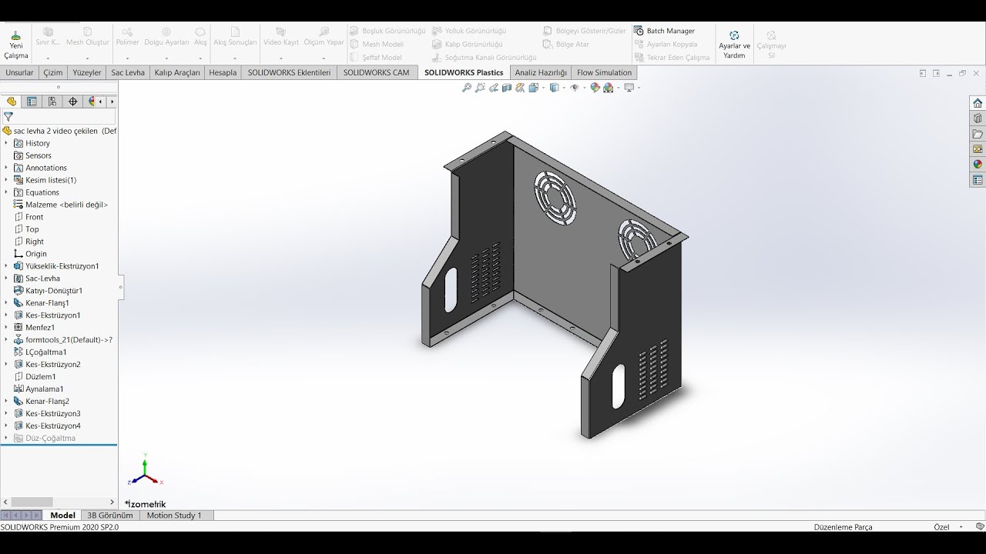Image resolution: width=986 pixels, height=554 pixels.
Task: Click Zoom to Area icon
Action: click(x=480, y=88)
